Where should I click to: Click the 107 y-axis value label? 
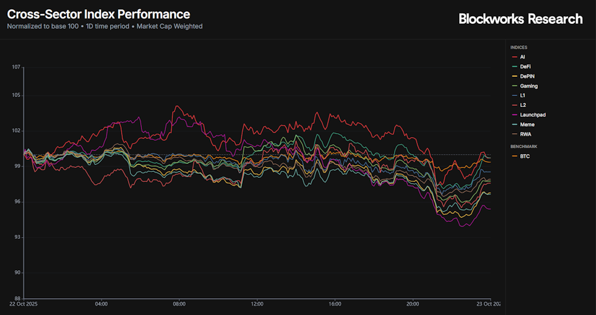coord(16,67)
